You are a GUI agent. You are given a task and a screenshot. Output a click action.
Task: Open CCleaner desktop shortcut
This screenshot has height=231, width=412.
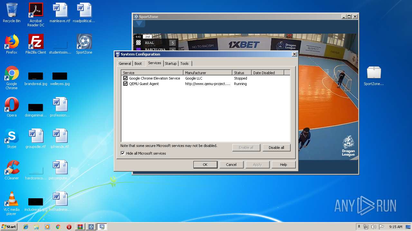tap(12, 170)
